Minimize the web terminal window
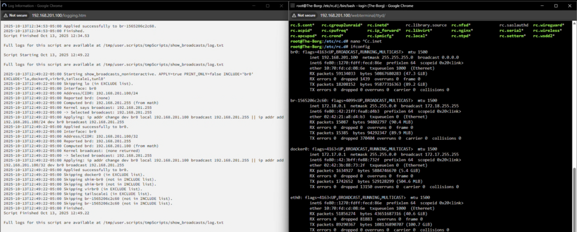The image size is (577, 232). 542,6
